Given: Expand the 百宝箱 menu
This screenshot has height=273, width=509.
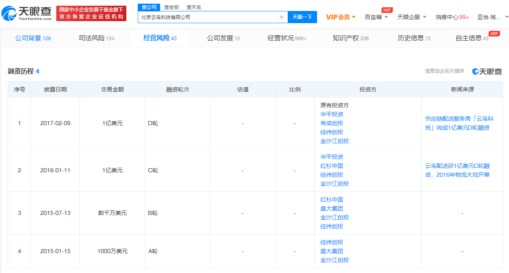Looking at the screenshot, I should click(x=376, y=17).
